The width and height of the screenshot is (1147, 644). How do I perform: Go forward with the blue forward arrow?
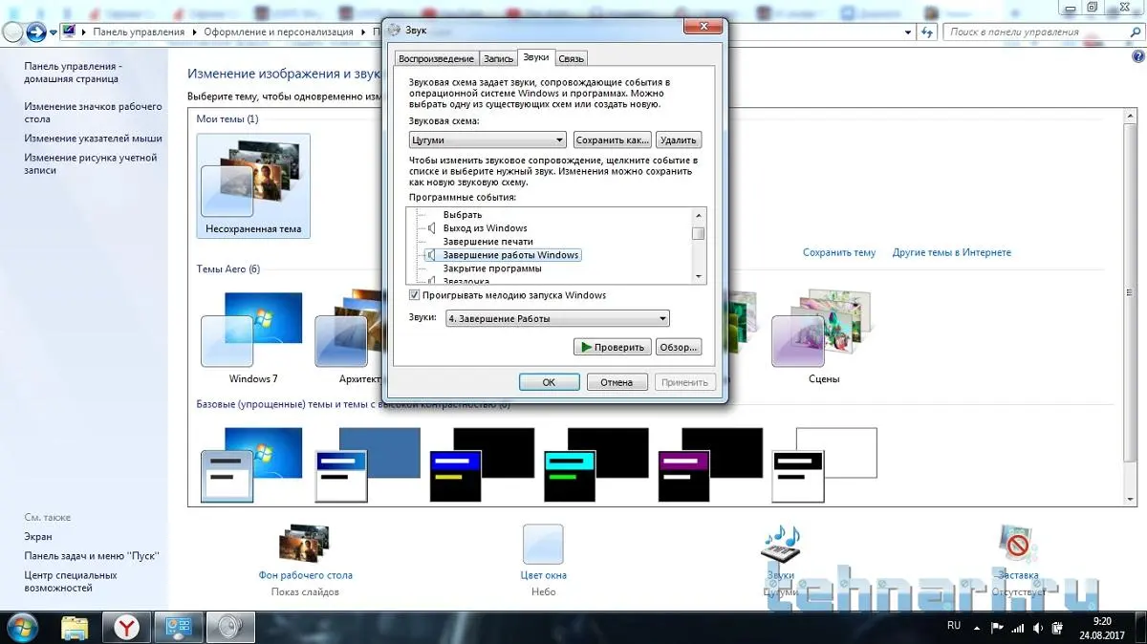click(36, 32)
